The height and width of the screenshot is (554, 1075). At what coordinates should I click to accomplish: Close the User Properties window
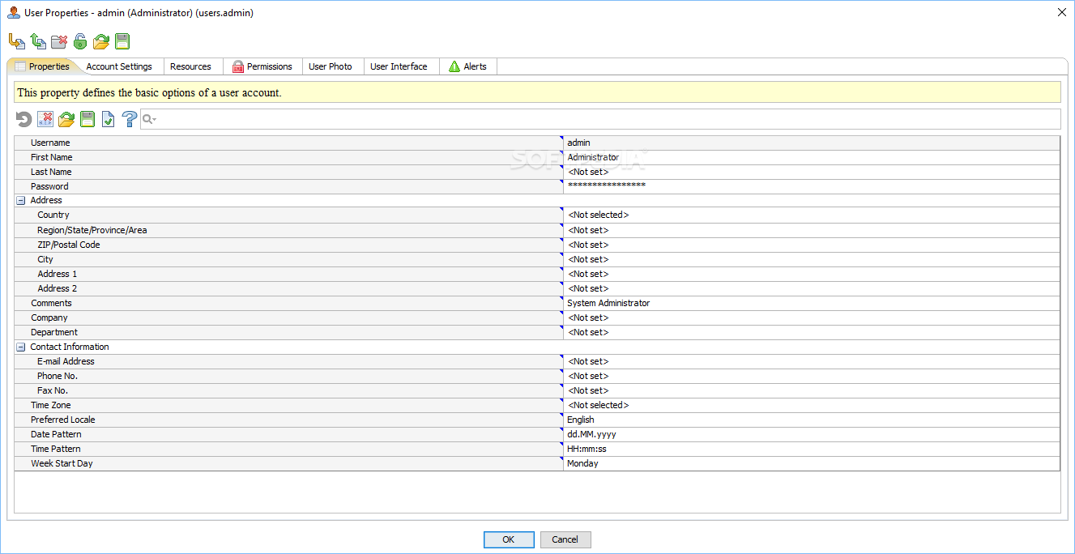point(1061,11)
